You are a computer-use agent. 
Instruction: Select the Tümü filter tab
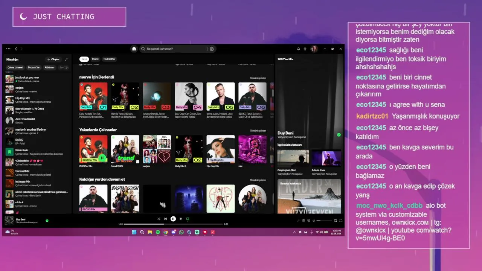tap(84, 59)
